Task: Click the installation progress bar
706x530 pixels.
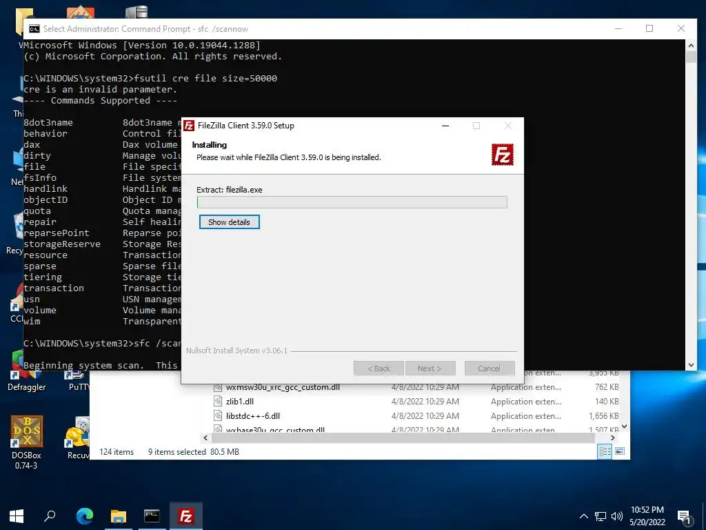Action: [352, 202]
